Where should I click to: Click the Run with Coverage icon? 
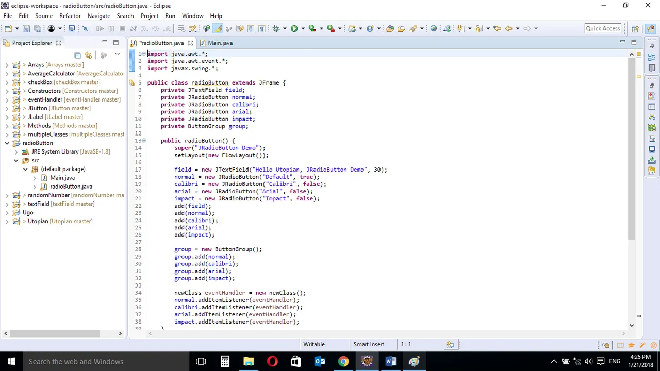click(x=312, y=28)
